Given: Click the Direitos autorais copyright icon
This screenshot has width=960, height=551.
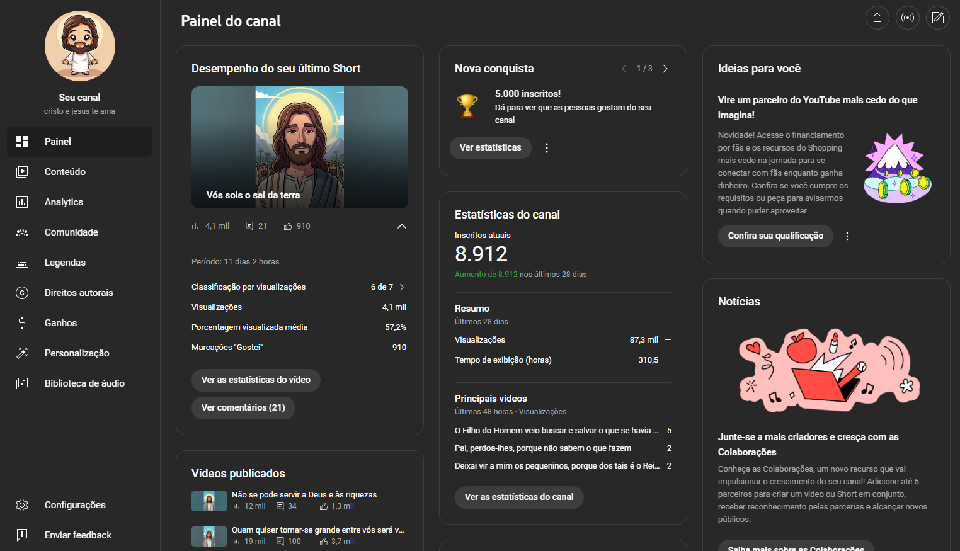Looking at the screenshot, I should (22, 293).
